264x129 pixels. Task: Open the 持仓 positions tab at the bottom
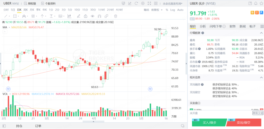[19, 126]
